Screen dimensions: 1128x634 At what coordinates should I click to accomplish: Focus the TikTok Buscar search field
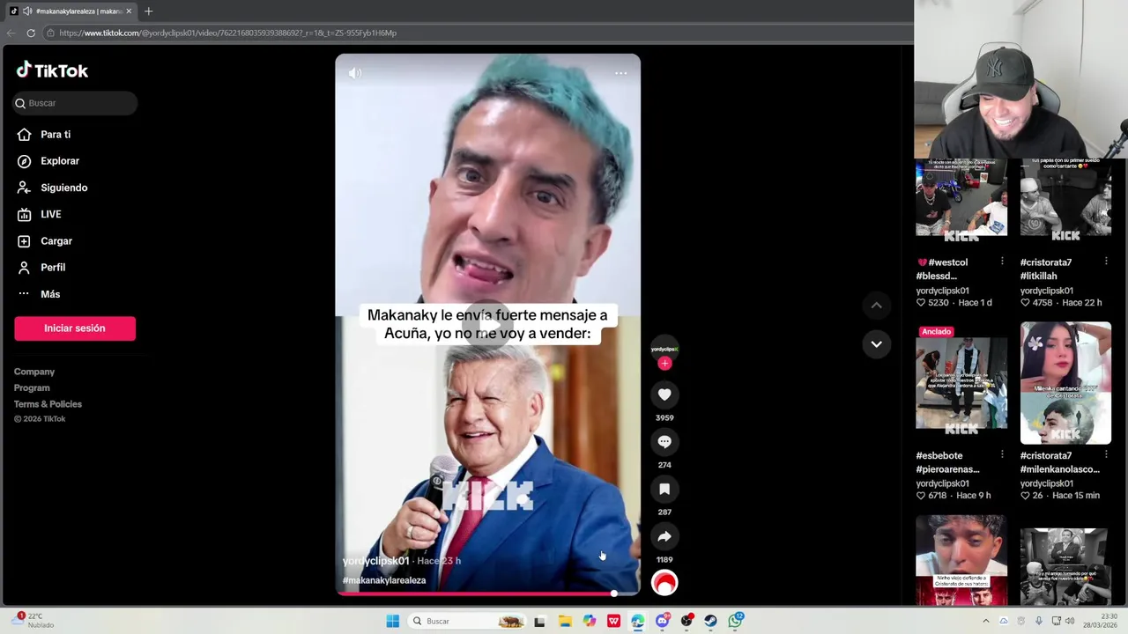click(x=75, y=103)
